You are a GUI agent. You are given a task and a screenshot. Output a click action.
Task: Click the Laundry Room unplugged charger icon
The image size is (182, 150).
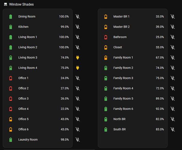click(77, 139)
